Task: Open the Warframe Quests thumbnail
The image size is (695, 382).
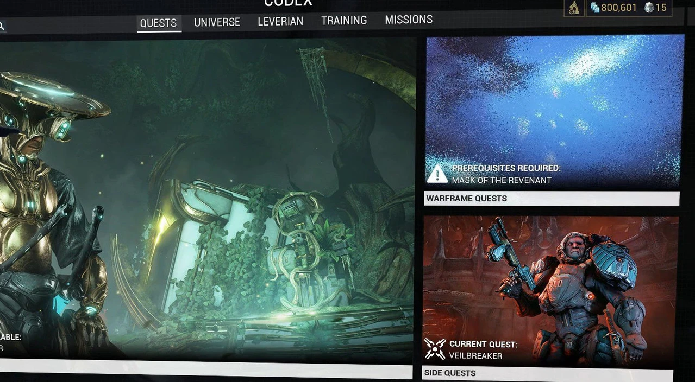Action: click(554, 112)
